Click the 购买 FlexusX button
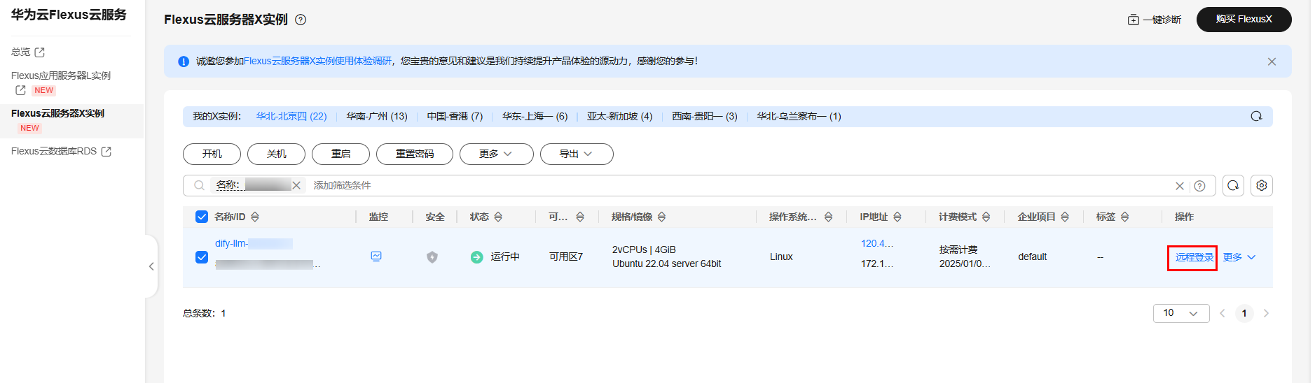The width and height of the screenshot is (1315, 383). 1244,19
